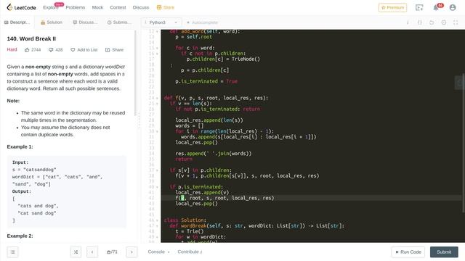Click the Premium button
465x261 pixels.
(x=392, y=8)
